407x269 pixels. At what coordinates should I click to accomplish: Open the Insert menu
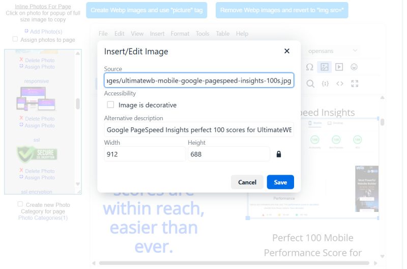157,34
